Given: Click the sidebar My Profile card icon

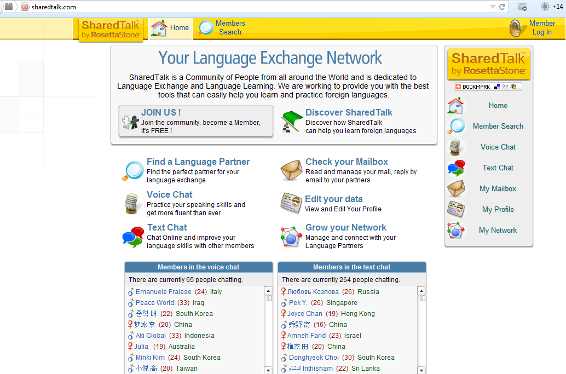Looking at the screenshot, I should tap(456, 209).
